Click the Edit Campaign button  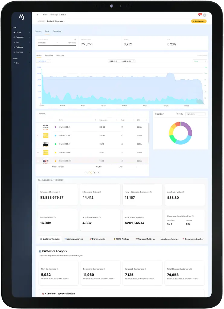click(x=199, y=21)
